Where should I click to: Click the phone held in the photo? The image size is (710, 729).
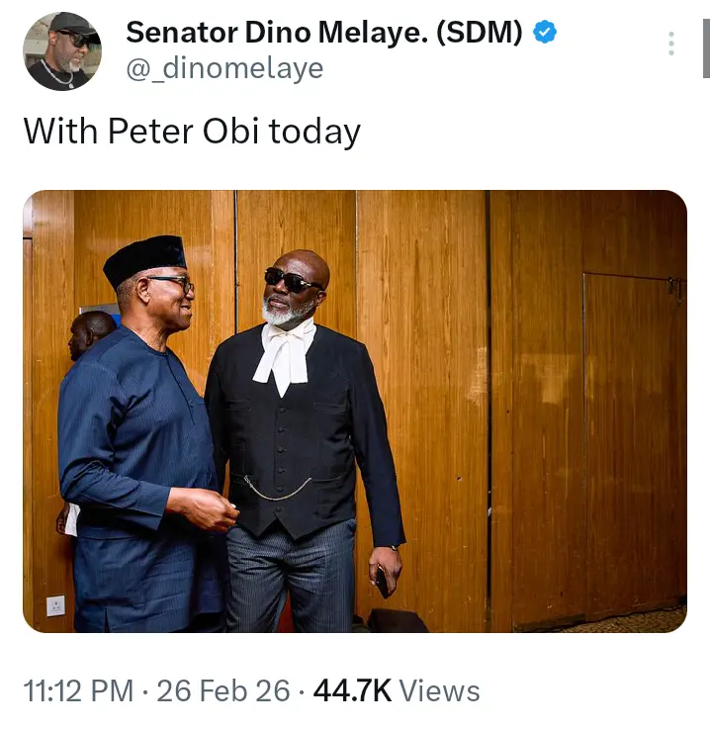[382, 582]
